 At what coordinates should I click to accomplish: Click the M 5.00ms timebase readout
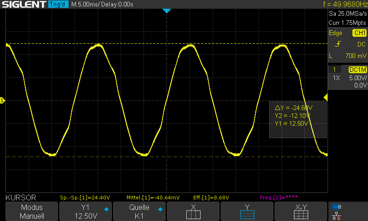coord(86,4)
